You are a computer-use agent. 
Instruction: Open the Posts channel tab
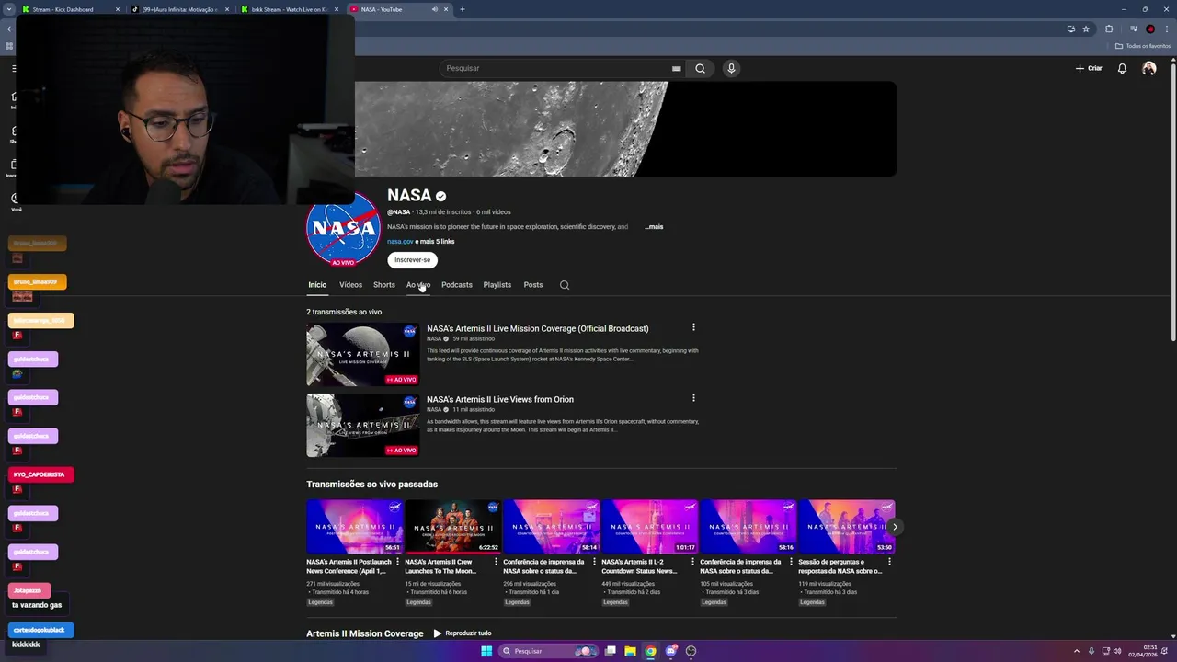[532, 285]
